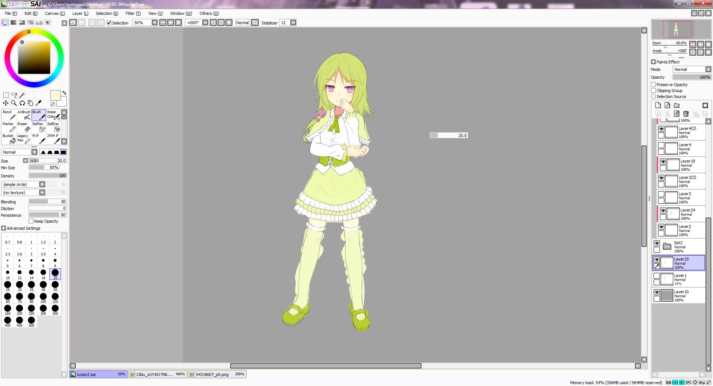Select the Bucket fill tool
Image resolution: width=713 pixels, height=386 pixels.
click(x=9, y=139)
